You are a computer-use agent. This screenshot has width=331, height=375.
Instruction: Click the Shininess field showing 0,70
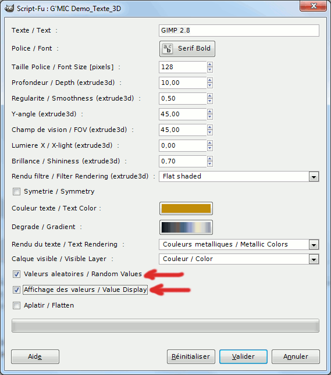[183, 161]
